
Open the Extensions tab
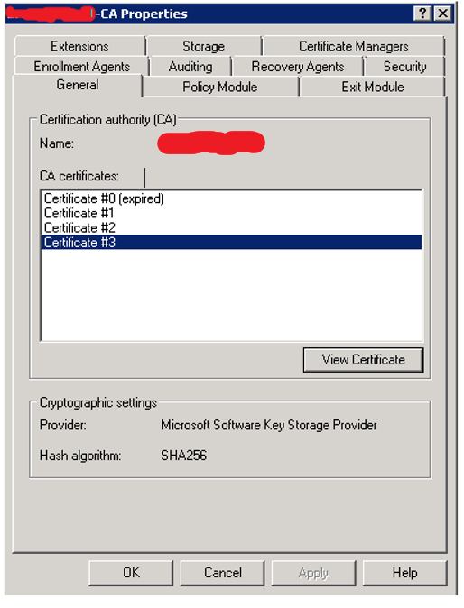pyautogui.click(x=80, y=47)
